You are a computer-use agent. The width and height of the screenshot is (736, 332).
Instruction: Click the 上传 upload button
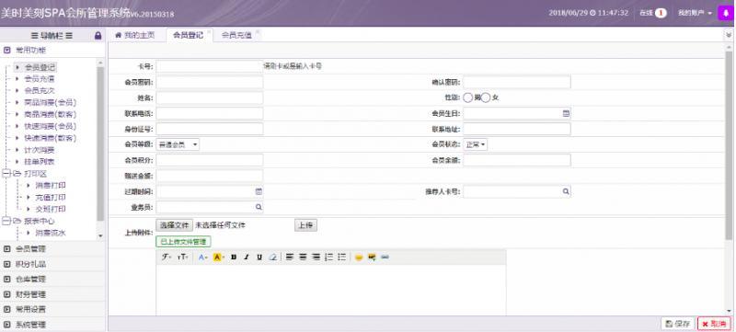click(305, 225)
